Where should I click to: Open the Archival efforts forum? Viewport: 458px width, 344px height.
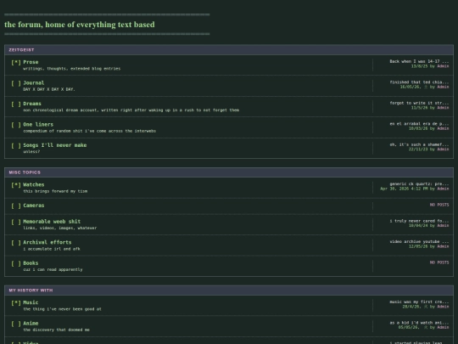pyautogui.click(x=47, y=242)
